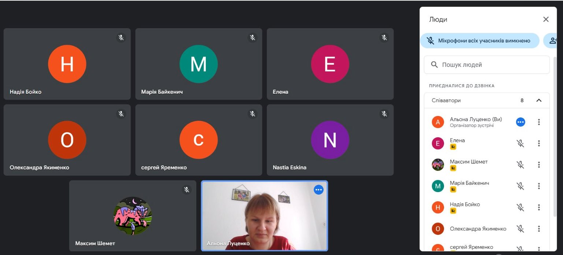Click muted mic icon on Марія Байкенич tile
This screenshot has height=255, width=563.
point(253,37)
